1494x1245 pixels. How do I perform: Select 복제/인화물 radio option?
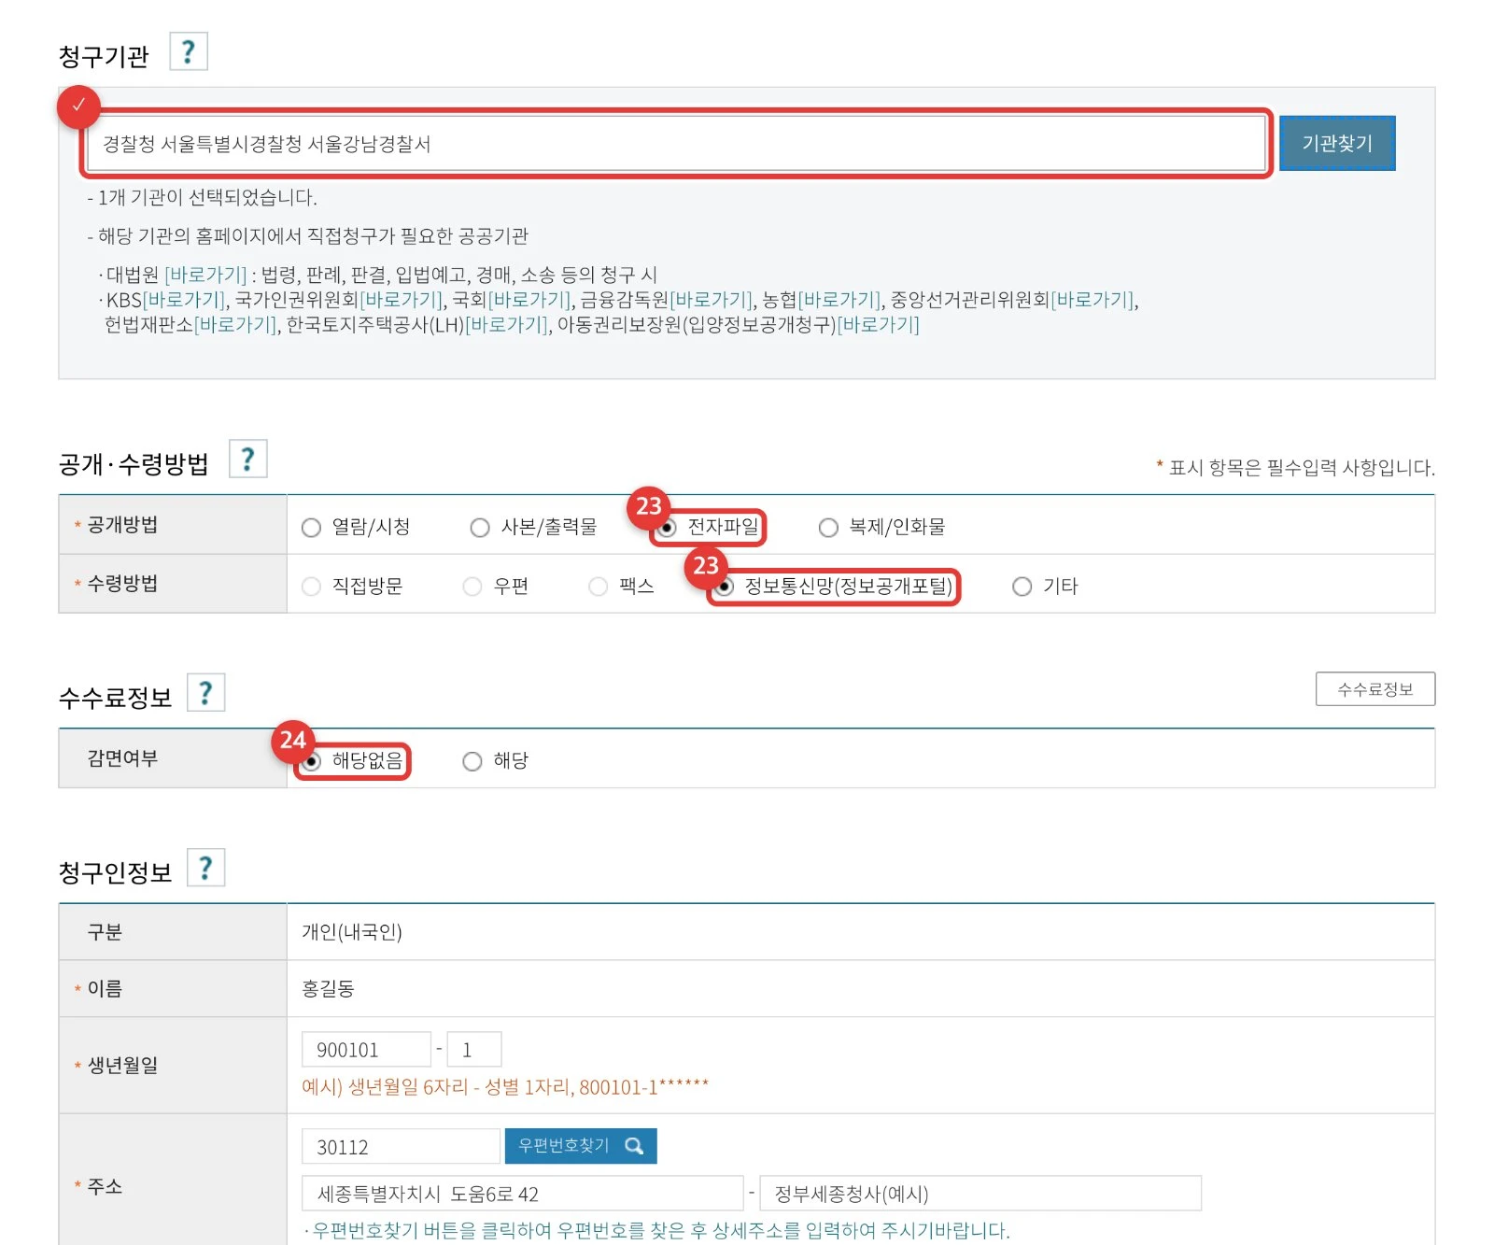coord(828,528)
